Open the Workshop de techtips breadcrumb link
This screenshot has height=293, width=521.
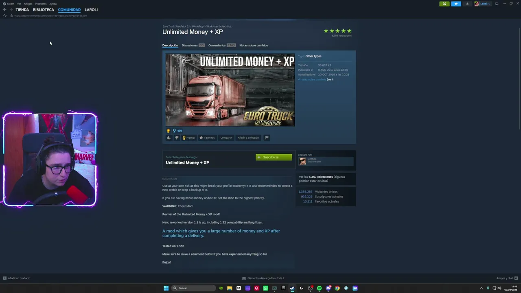(219, 26)
